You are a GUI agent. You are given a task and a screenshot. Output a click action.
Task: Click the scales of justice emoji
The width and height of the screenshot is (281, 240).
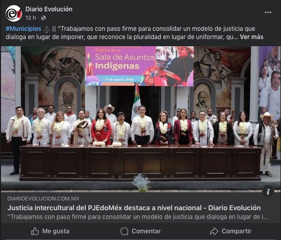coord(47,29)
